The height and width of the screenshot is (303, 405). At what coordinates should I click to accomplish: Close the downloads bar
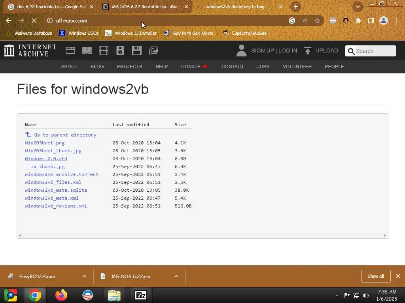coord(398,276)
